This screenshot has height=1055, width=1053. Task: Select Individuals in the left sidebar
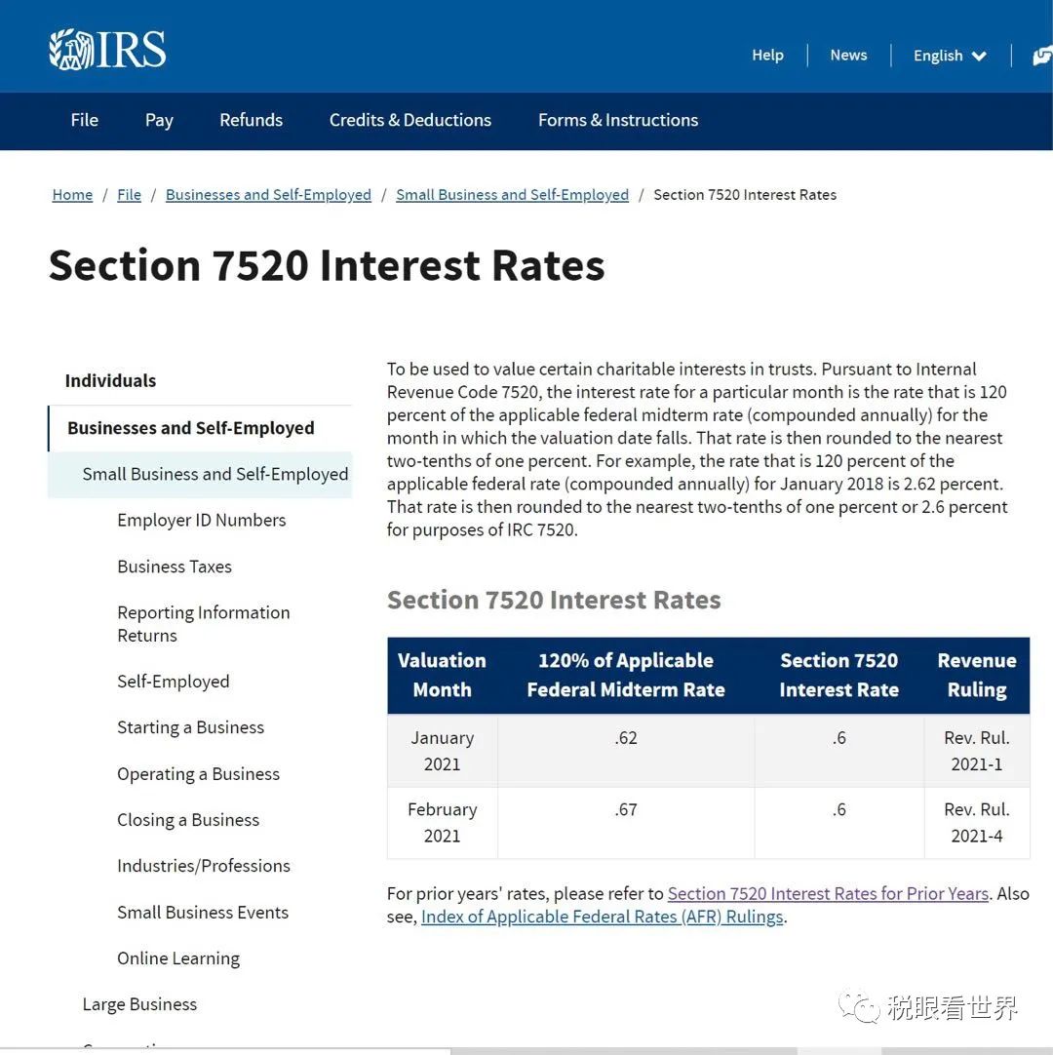tap(110, 380)
